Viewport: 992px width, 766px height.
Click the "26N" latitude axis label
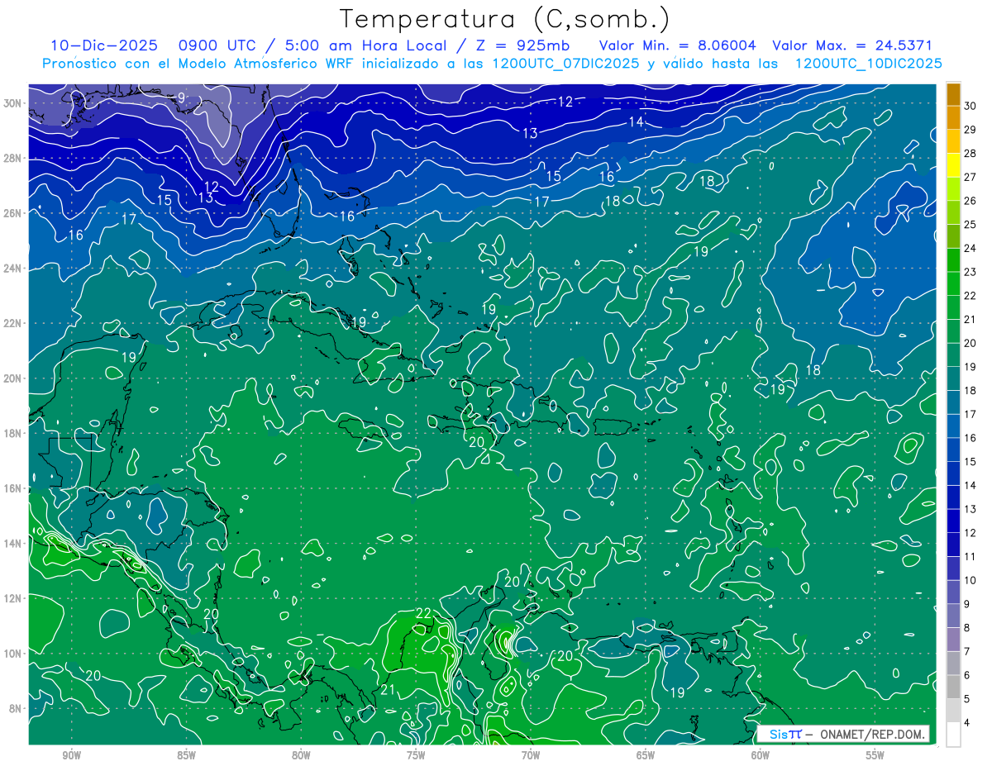(x=14, y=213)
